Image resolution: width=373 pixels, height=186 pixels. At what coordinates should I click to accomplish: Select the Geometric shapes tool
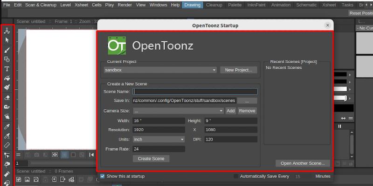tap(7, 60)
